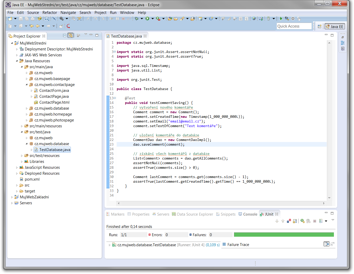This screenshot has width=354, height=274.
Task: Click the Open Perspective icon
Action: pyautogui.click(x=319, y=26)
